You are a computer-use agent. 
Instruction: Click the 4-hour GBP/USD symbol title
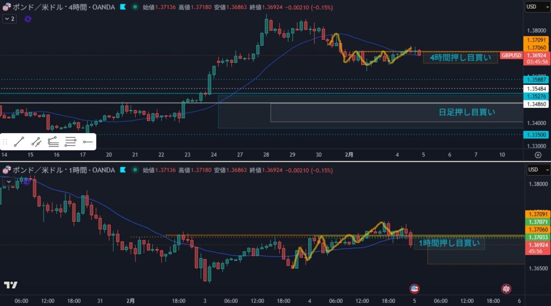pyautogui.click(x=62, y=7)
